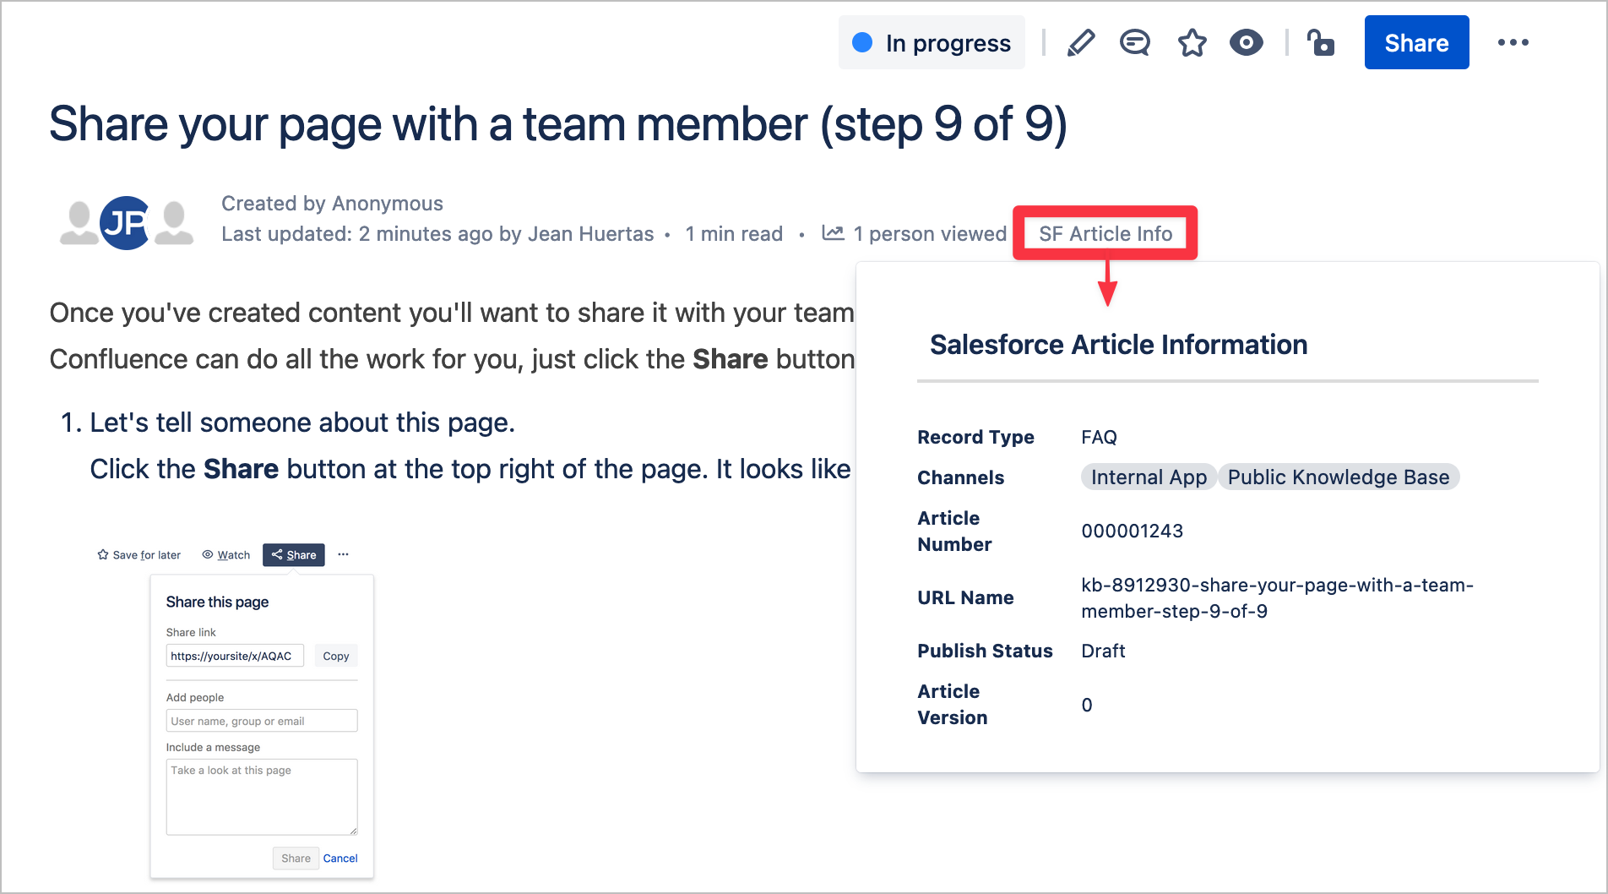Click Cancel link in Share this page dialog
Image resolution: width=1608 pixels, height=894 pixels.
340,859
